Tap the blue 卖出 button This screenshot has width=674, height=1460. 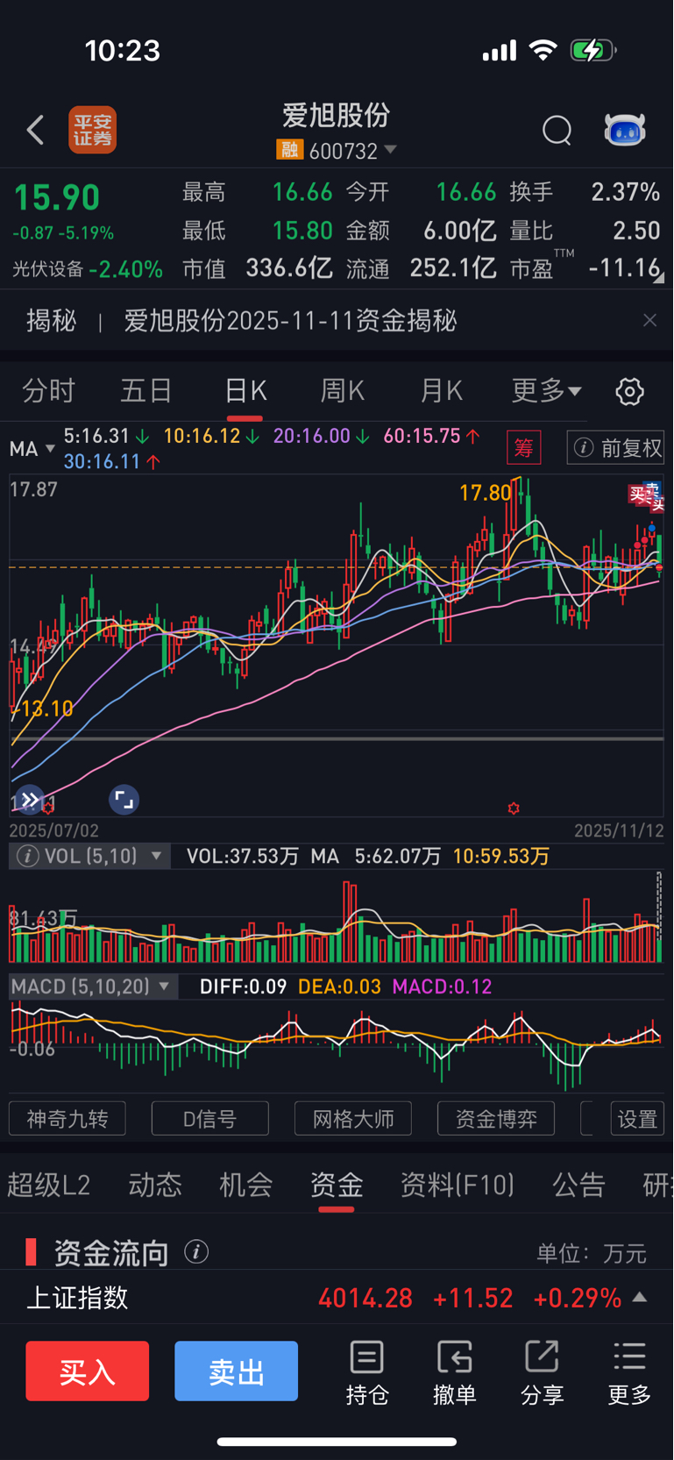click(x=236, y=1371)
